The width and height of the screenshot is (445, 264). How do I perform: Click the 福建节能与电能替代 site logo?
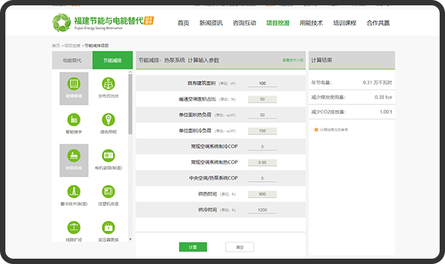pyautogui.click(x=103, y=23)
